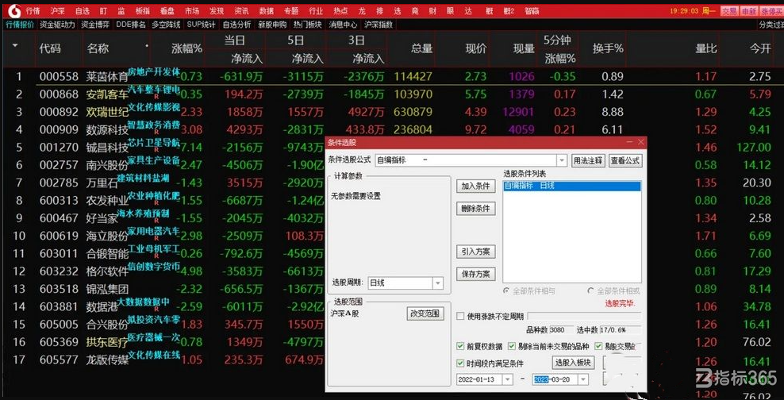Switch to the 消息中心 tab
The width and height of the screenshot is (784, 400).
point(343,24)
